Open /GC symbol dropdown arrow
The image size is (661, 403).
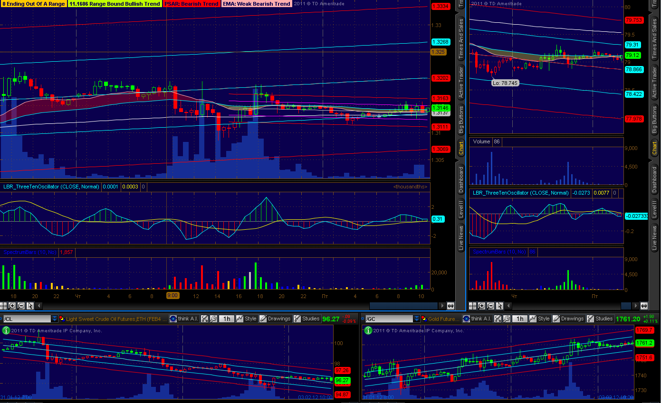[x=417, y=319]
